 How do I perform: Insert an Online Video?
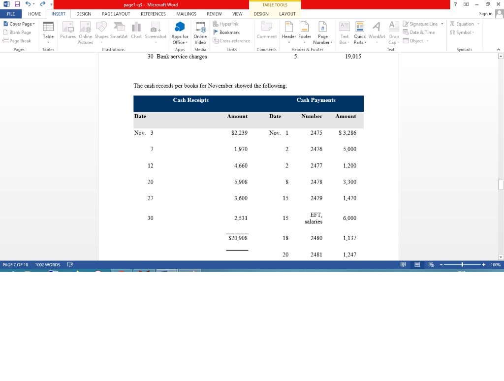click(200, 33)
